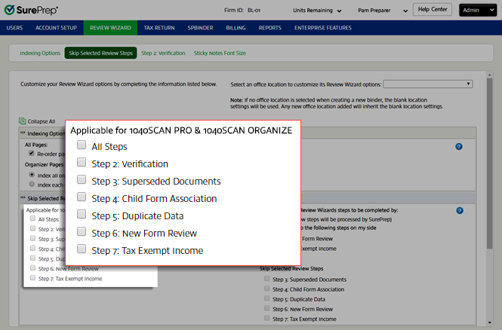
Task: Check right-side Step 7: Tax Exempt Income under Skip Selected Review Steps
Action: click(266, 318)
